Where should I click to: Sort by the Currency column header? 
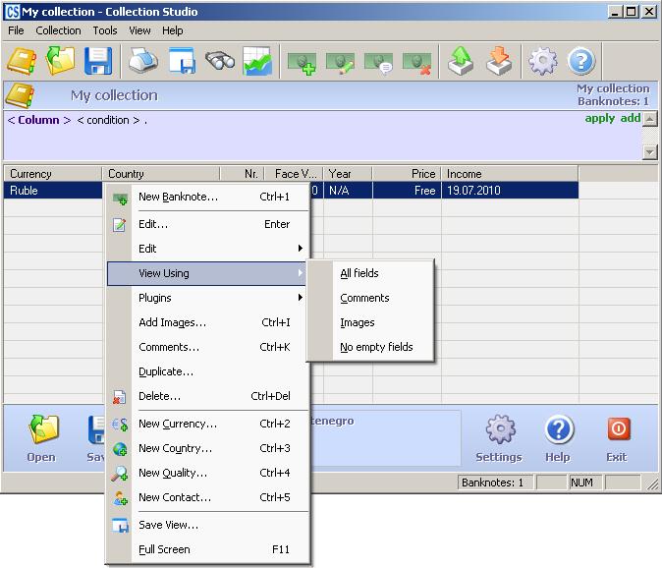point(53,174)
